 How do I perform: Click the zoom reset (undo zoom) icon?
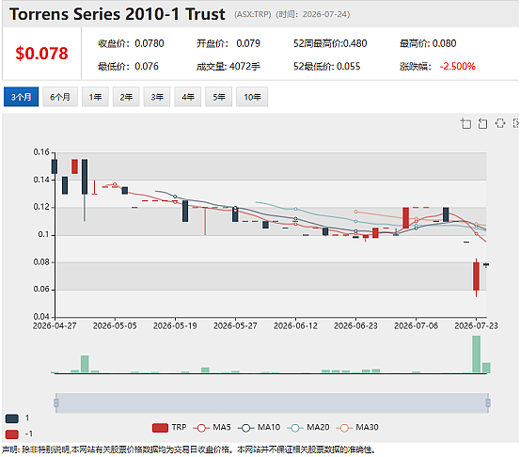(x=483, y=123)
